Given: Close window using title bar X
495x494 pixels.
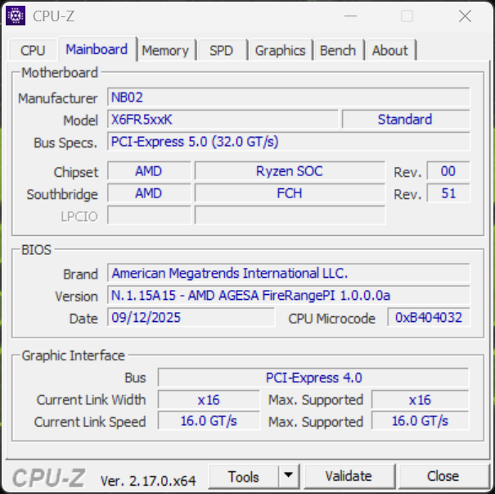Looking at the screenshot, I should [x=465, y=16].
